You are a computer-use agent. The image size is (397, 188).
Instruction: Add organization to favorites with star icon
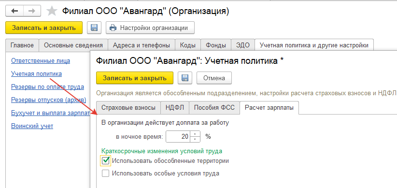tap(52, 11)
